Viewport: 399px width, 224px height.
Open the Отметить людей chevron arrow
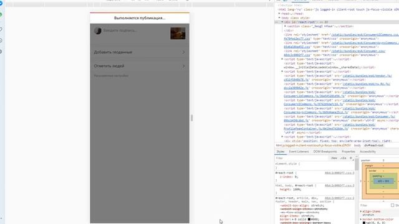point(183,67)
